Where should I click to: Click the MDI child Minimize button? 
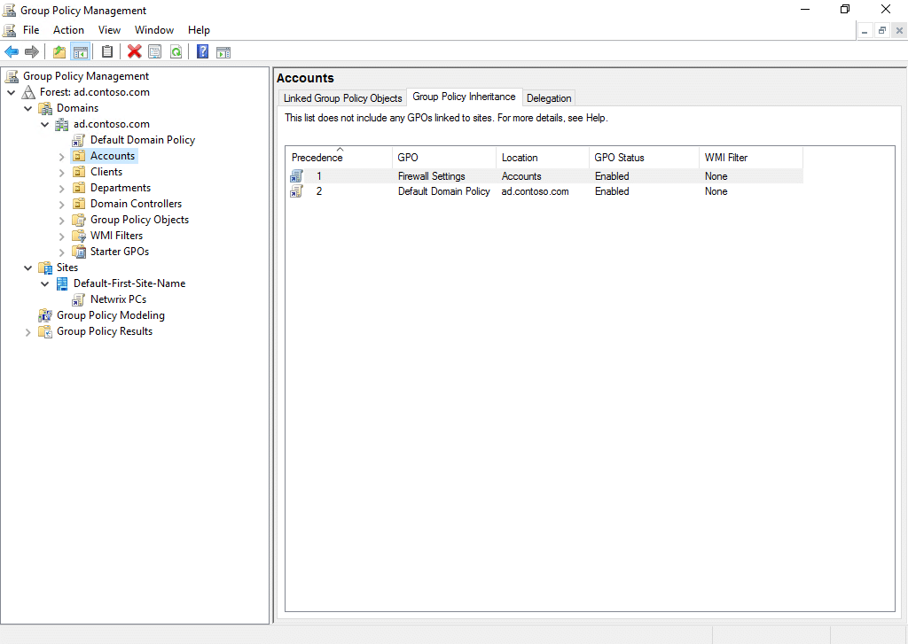tap(865, 31)
